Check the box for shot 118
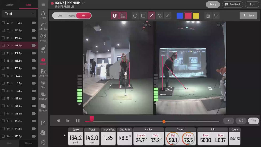 3,61
